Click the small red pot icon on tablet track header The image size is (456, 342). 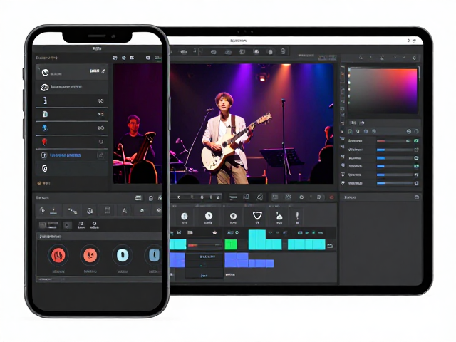pos(214,232)
